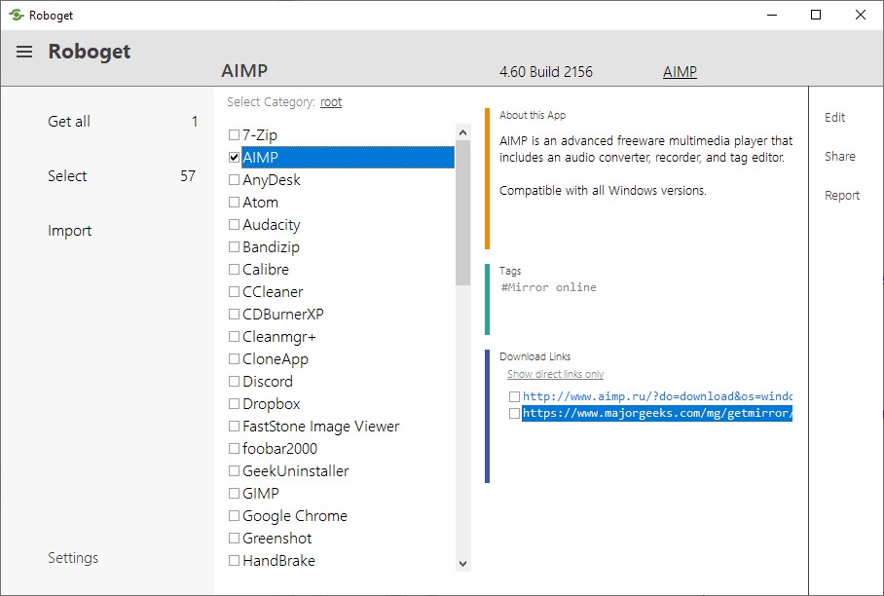Check the aimp.ru download link checkbox
The image size is (884, 596).
514,396
